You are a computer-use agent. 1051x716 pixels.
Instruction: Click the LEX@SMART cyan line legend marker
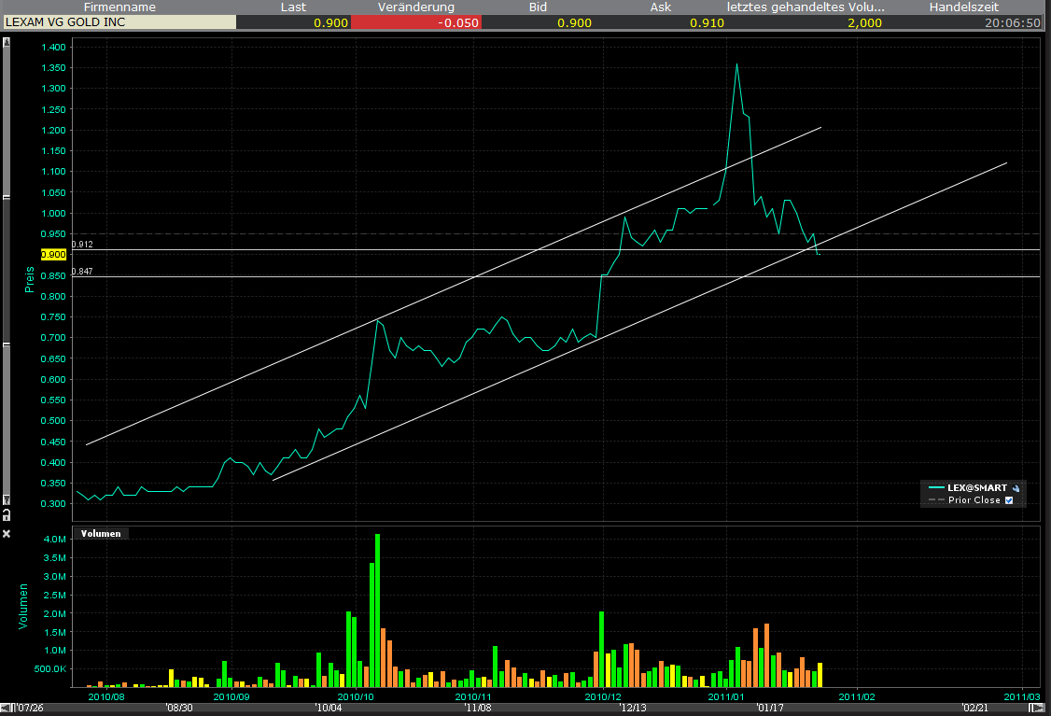click(x=937, y=487)
